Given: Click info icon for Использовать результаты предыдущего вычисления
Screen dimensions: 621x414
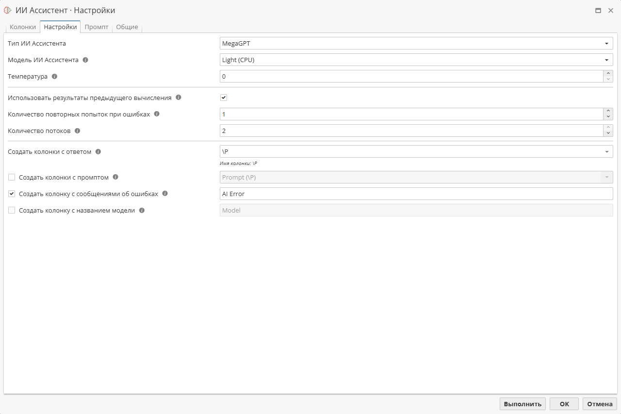Looking at the screenshot, I should [179, 98].
